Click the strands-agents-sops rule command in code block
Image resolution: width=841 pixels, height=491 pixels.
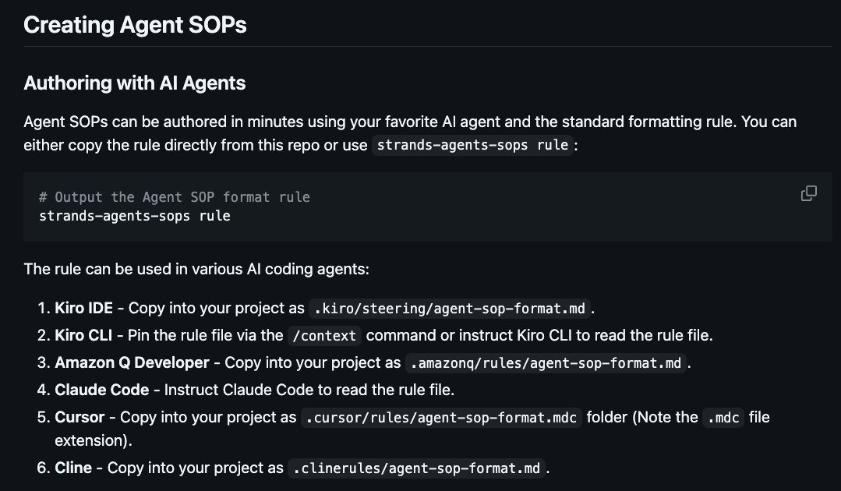click(x=135, y=216)
